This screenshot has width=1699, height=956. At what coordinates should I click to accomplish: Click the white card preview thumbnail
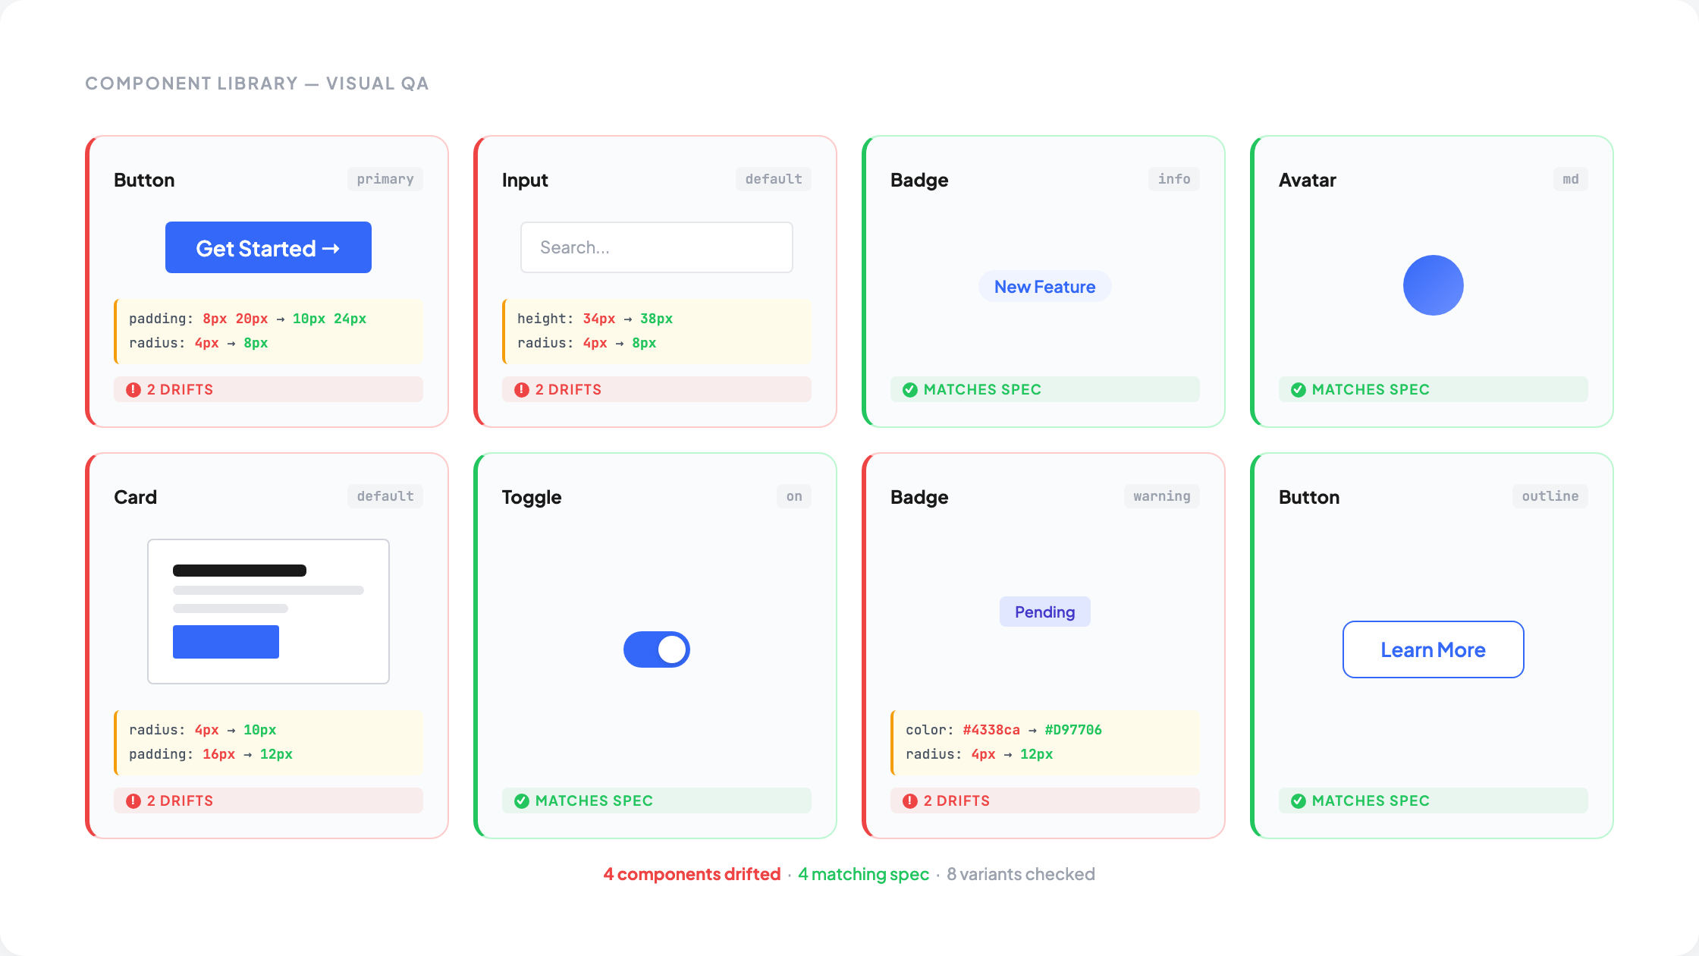point(269,612)
